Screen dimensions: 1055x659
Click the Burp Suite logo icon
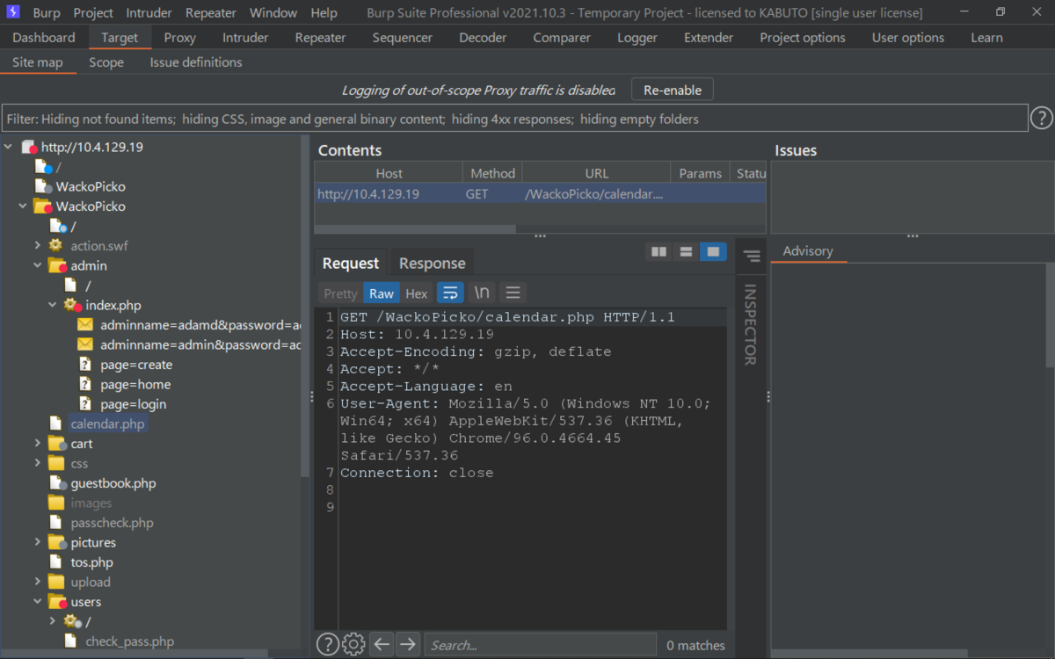pos(14,12)
